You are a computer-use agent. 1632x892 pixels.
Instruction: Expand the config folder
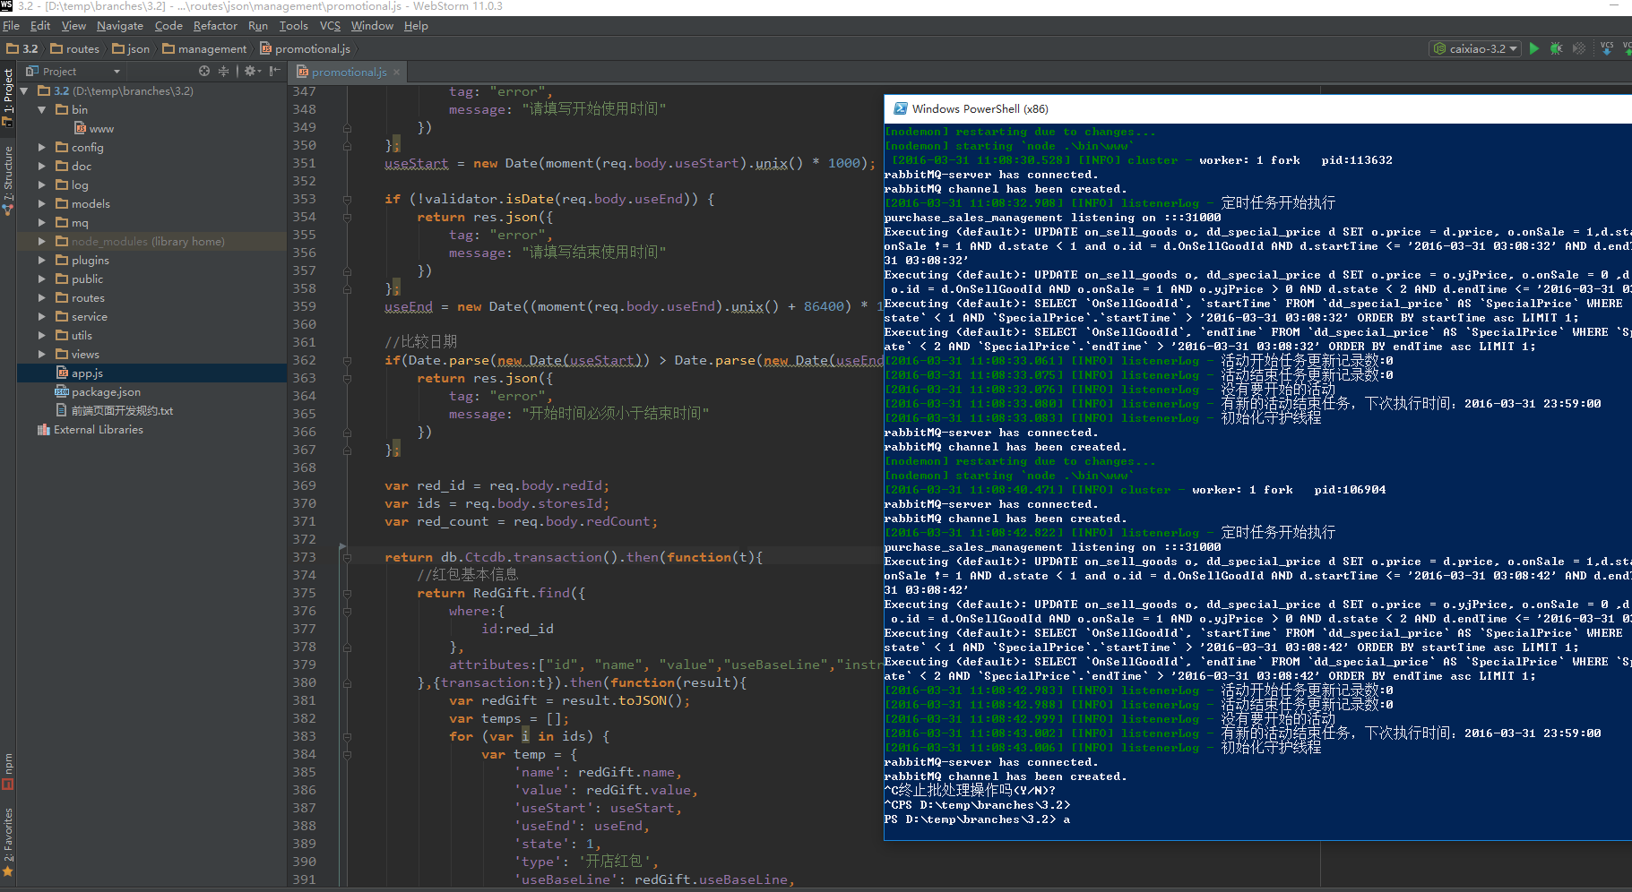click(x=41, y=147)
